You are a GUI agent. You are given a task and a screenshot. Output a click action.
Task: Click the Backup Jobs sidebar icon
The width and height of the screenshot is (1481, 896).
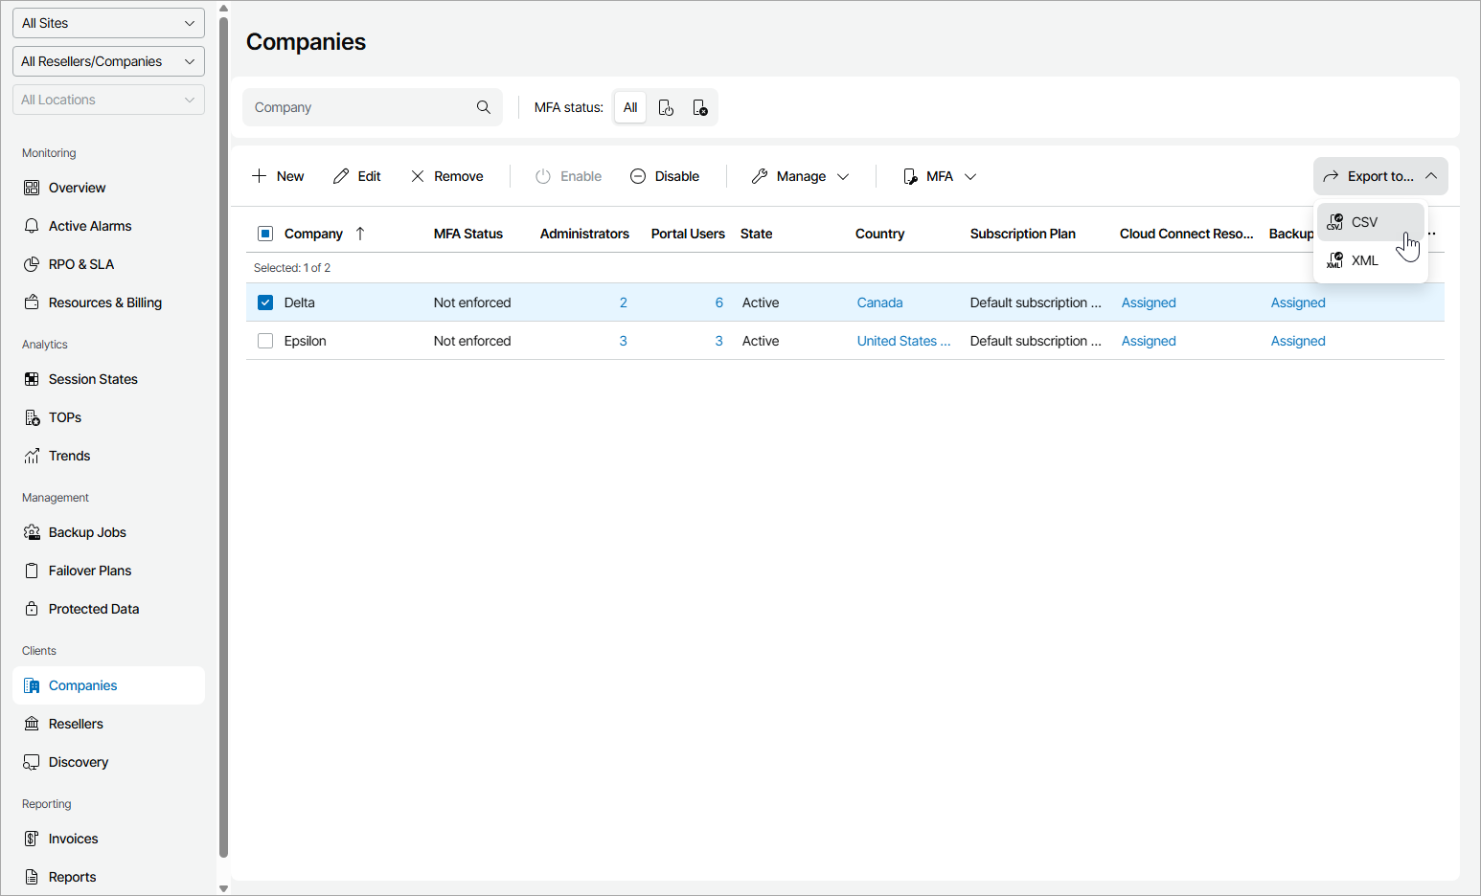(x=32, y=532)
